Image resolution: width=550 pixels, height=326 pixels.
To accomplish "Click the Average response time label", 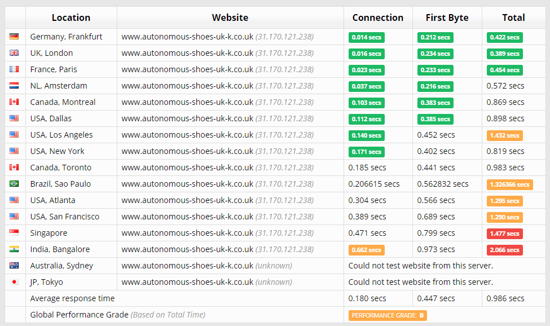I will coord(72,299).
